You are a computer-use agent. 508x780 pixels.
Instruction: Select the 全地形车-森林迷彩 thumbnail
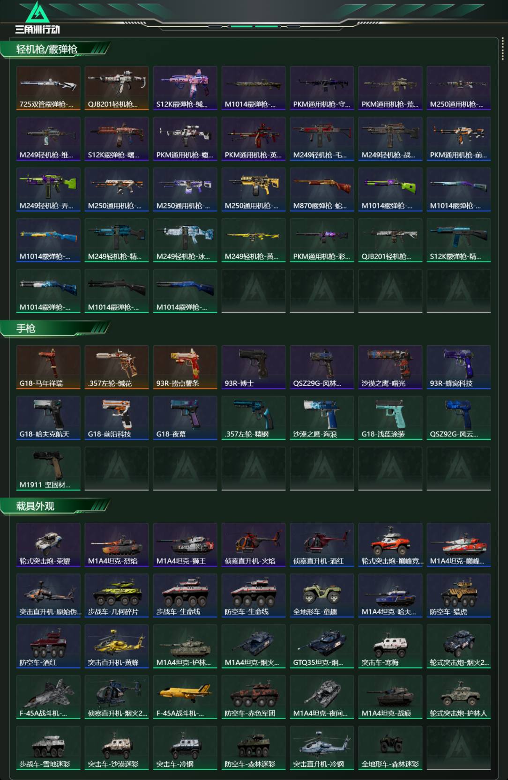390,748
